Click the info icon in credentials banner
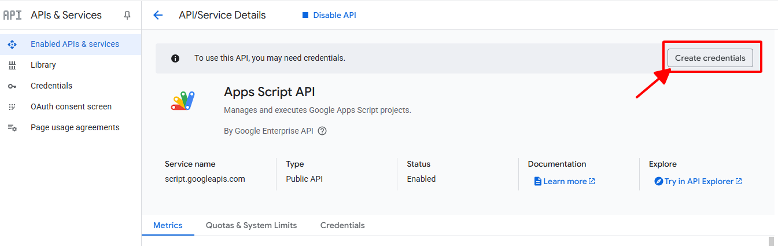Image resolution: width=778 pixels, height=246 pixels. click(x=175, y=58)
